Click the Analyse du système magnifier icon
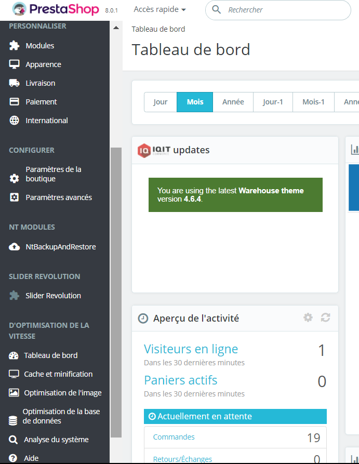Viewport: 359px width, 464px height. tap(13, 440)
